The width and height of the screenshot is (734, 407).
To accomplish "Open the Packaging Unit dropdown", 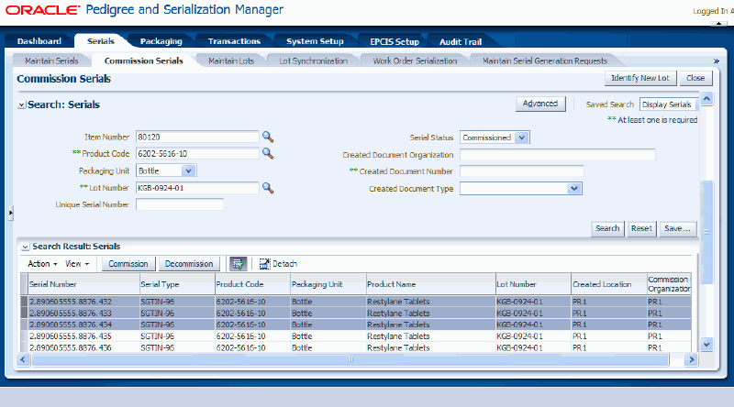I will pos(189,170).
